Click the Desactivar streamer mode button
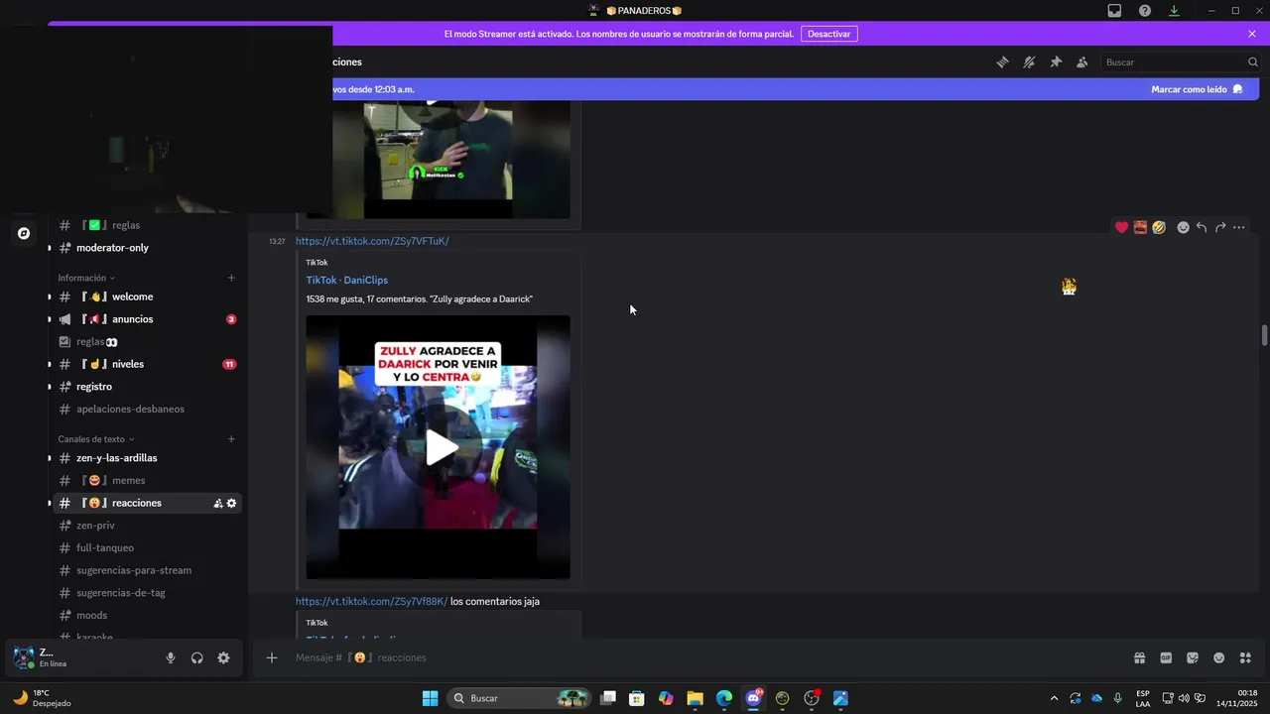This screenshot has width=1270, height=714. [x=828, y=34]
